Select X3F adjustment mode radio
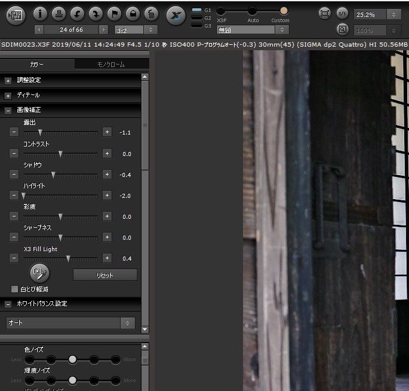This screenshot has width=409, height=391. (221, 11)
